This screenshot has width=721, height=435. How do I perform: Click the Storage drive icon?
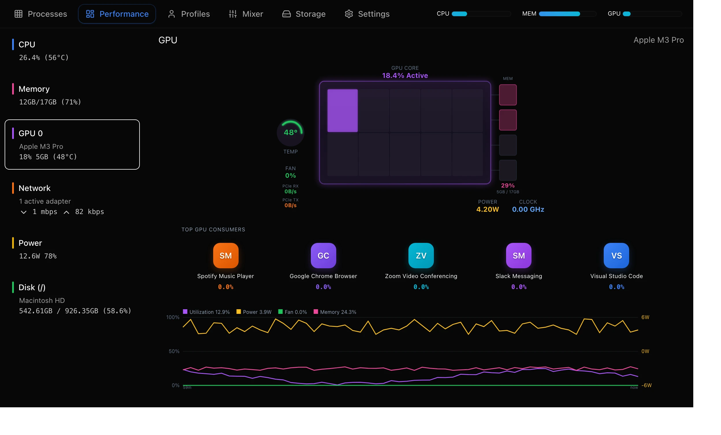point(287,14)
